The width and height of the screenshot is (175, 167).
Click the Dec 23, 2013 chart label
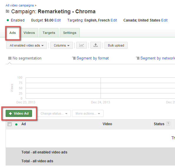click(26, 102)
